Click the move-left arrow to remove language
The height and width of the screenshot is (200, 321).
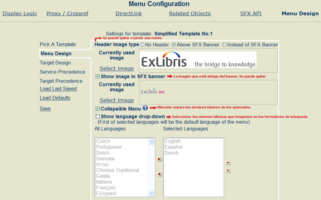tap(159, 174)
